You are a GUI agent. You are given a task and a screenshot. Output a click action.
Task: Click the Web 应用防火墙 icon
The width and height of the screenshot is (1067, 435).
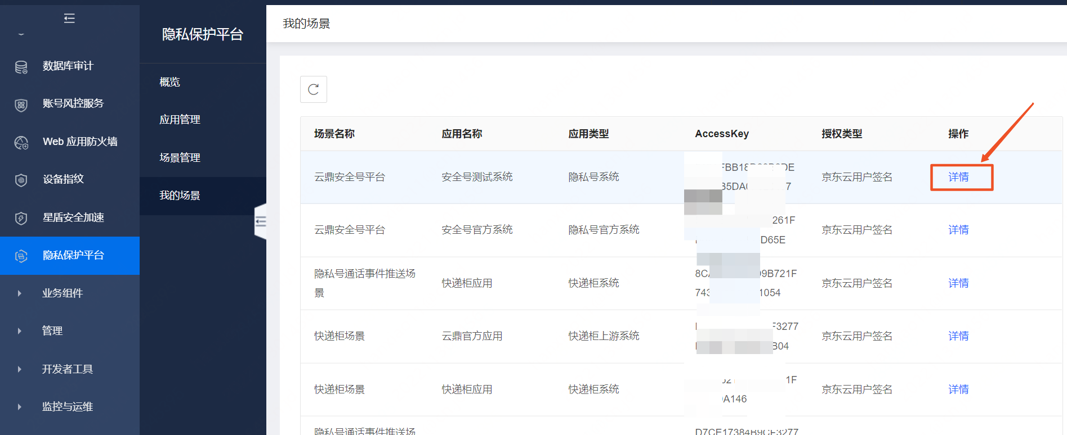(21, 143)
